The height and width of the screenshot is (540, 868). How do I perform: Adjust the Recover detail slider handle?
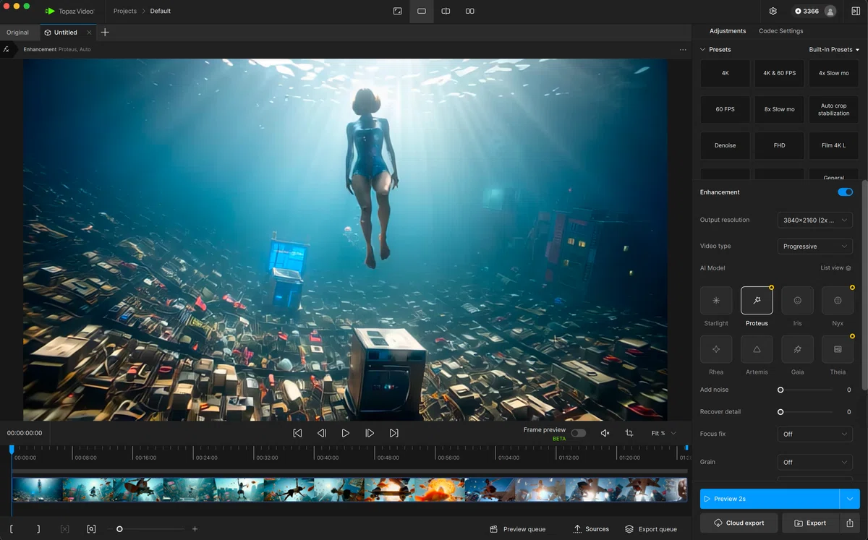[780, 412]
